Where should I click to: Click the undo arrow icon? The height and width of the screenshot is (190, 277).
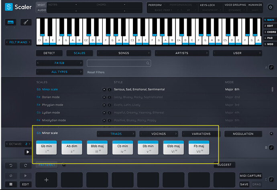(x=11, y=166)
